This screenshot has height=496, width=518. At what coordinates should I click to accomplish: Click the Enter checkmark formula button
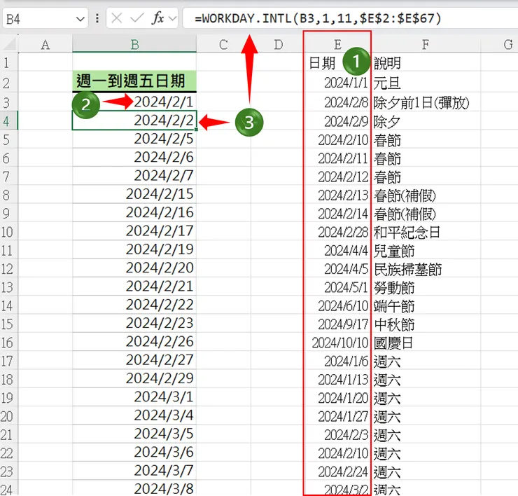pyautogui.click(x=136, y=18)
